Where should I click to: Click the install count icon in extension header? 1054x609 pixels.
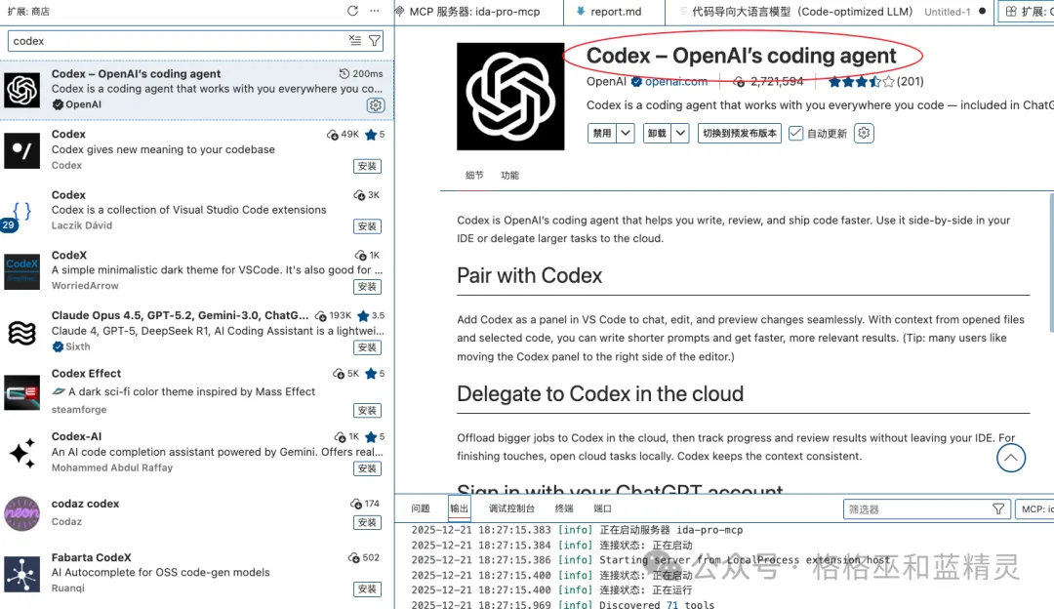(x=739, y=82)
